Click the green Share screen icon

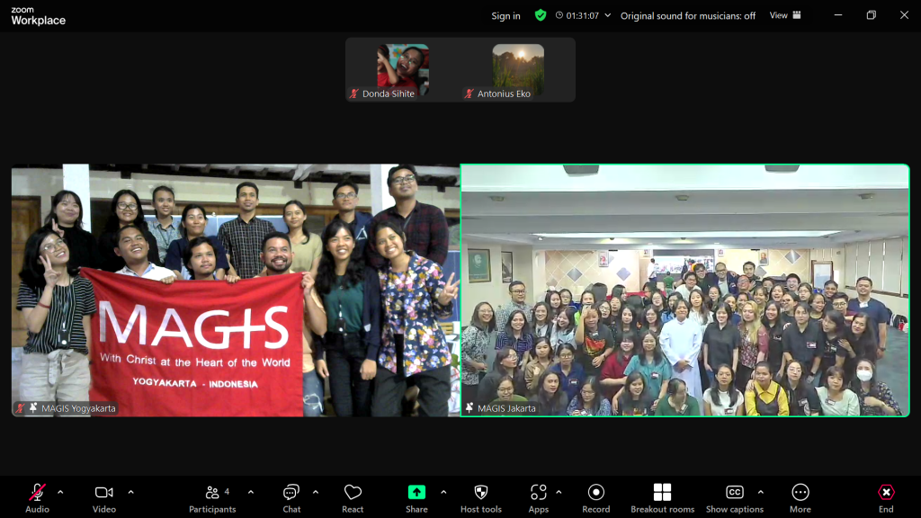[416, 493]
